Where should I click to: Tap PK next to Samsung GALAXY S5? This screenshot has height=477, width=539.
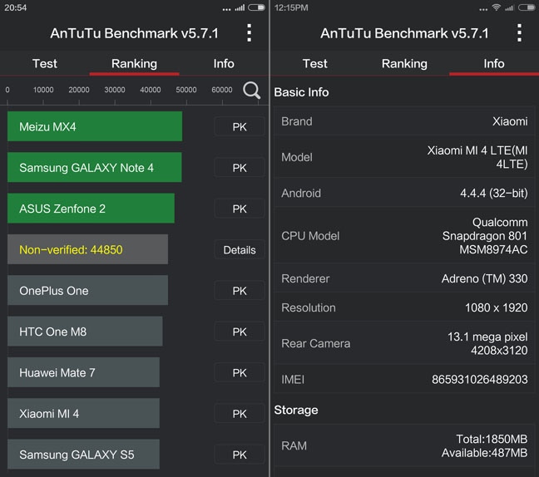point(240,455)
